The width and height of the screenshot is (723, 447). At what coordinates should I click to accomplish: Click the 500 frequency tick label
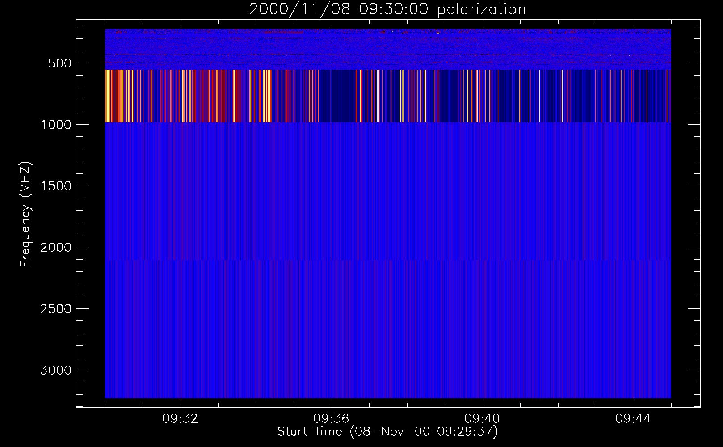point(60,63)
